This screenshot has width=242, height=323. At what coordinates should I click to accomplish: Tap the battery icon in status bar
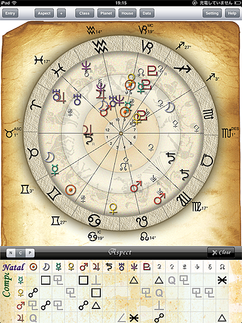click(237, 3)
